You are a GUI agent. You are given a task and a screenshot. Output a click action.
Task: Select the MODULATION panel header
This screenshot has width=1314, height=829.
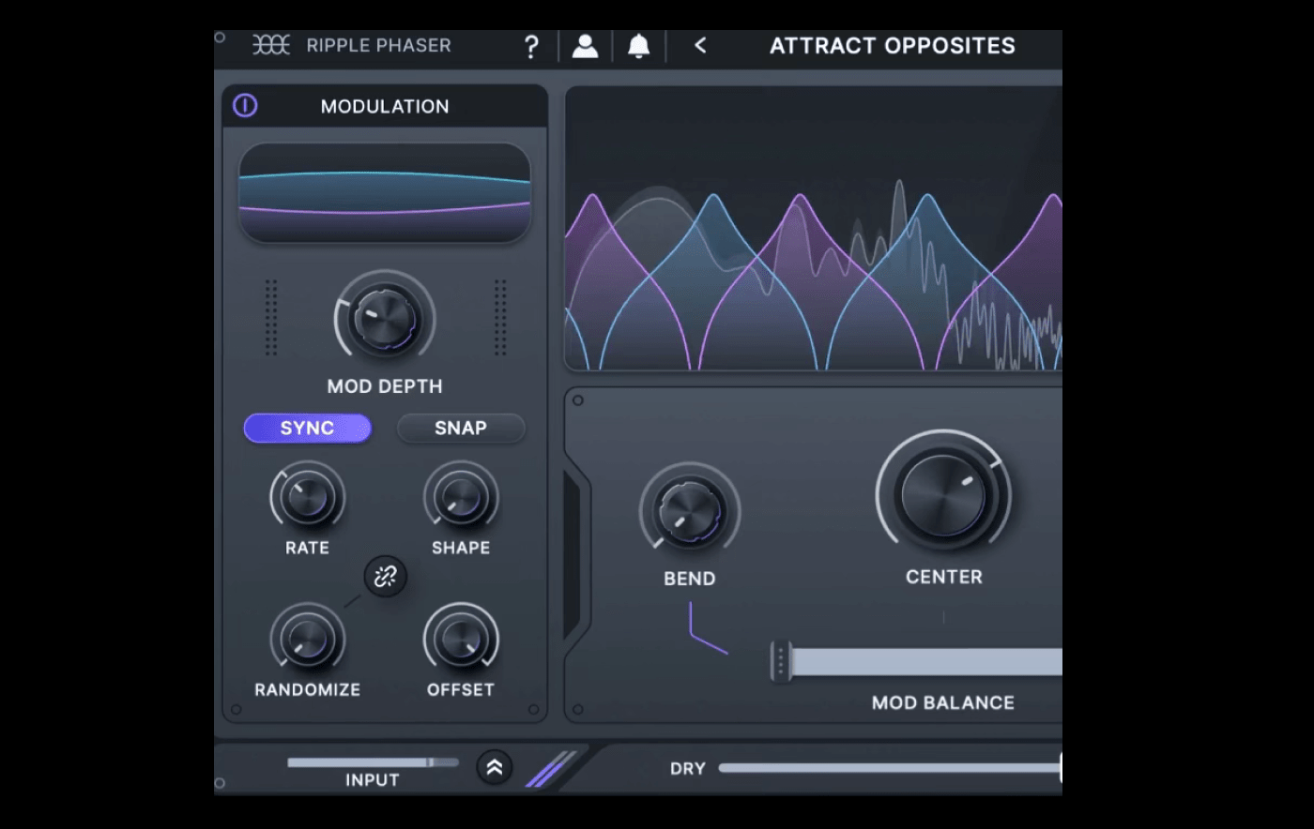385,106
